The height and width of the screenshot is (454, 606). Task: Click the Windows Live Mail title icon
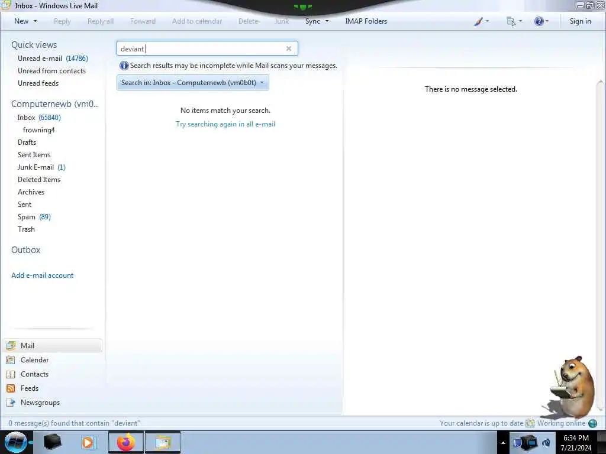5,5
